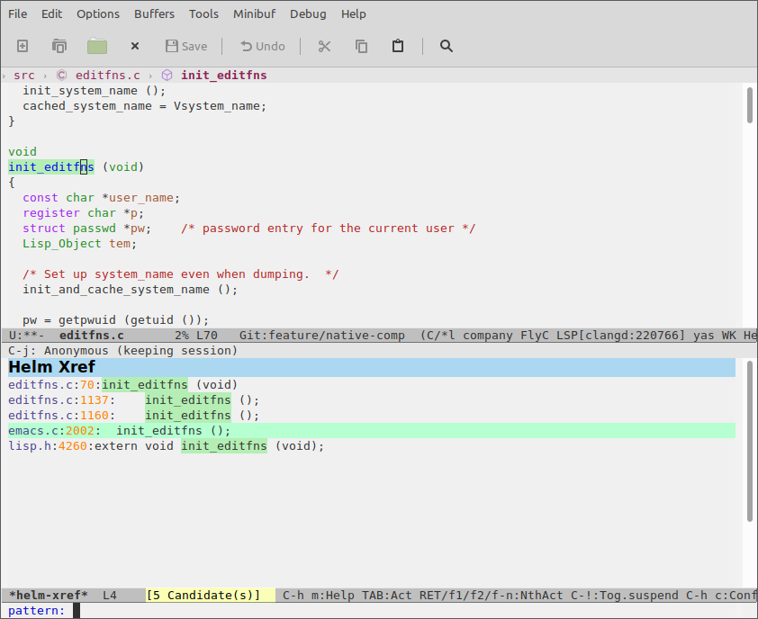This screenshot has width=758, height=619.
Task: Save the current buffer
Action: tap(186, 46)
